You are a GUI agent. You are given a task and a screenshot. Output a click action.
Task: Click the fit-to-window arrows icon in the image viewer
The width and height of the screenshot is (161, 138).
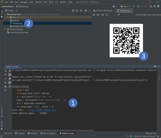[x=94, y=15]
